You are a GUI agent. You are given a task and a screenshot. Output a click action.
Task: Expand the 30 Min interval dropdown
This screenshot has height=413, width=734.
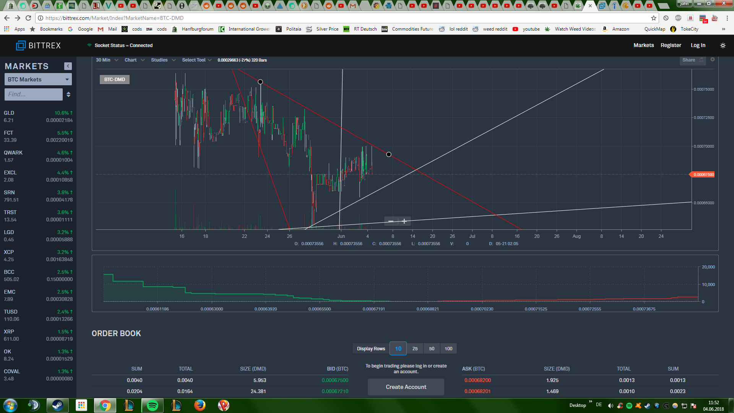click(x=107, y=60)
